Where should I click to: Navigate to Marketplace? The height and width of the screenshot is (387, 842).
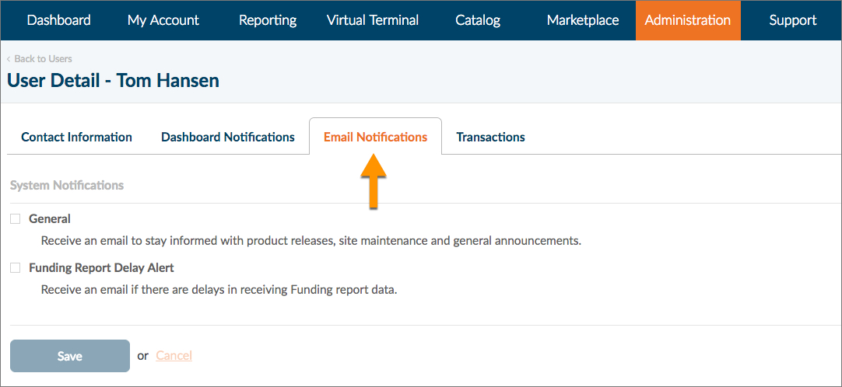(583, 20)
